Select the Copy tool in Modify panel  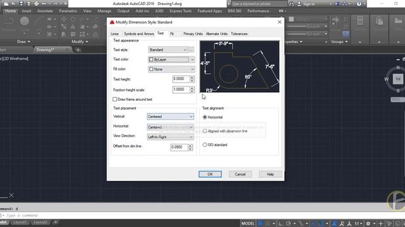coord(64,26)
